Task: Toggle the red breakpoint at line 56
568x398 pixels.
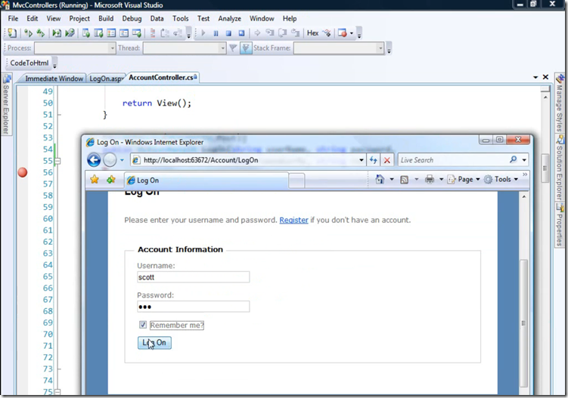Action: pos(23,172)
